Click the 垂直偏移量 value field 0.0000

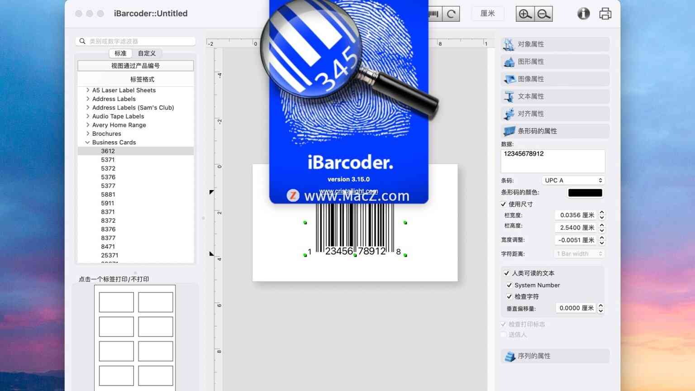point(576,308)
